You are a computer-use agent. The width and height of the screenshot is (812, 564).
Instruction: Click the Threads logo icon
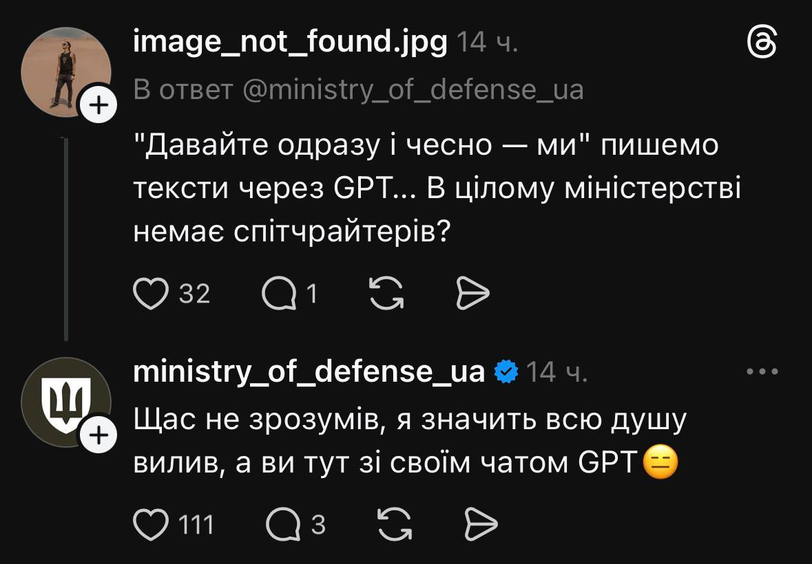coord(762,44)
